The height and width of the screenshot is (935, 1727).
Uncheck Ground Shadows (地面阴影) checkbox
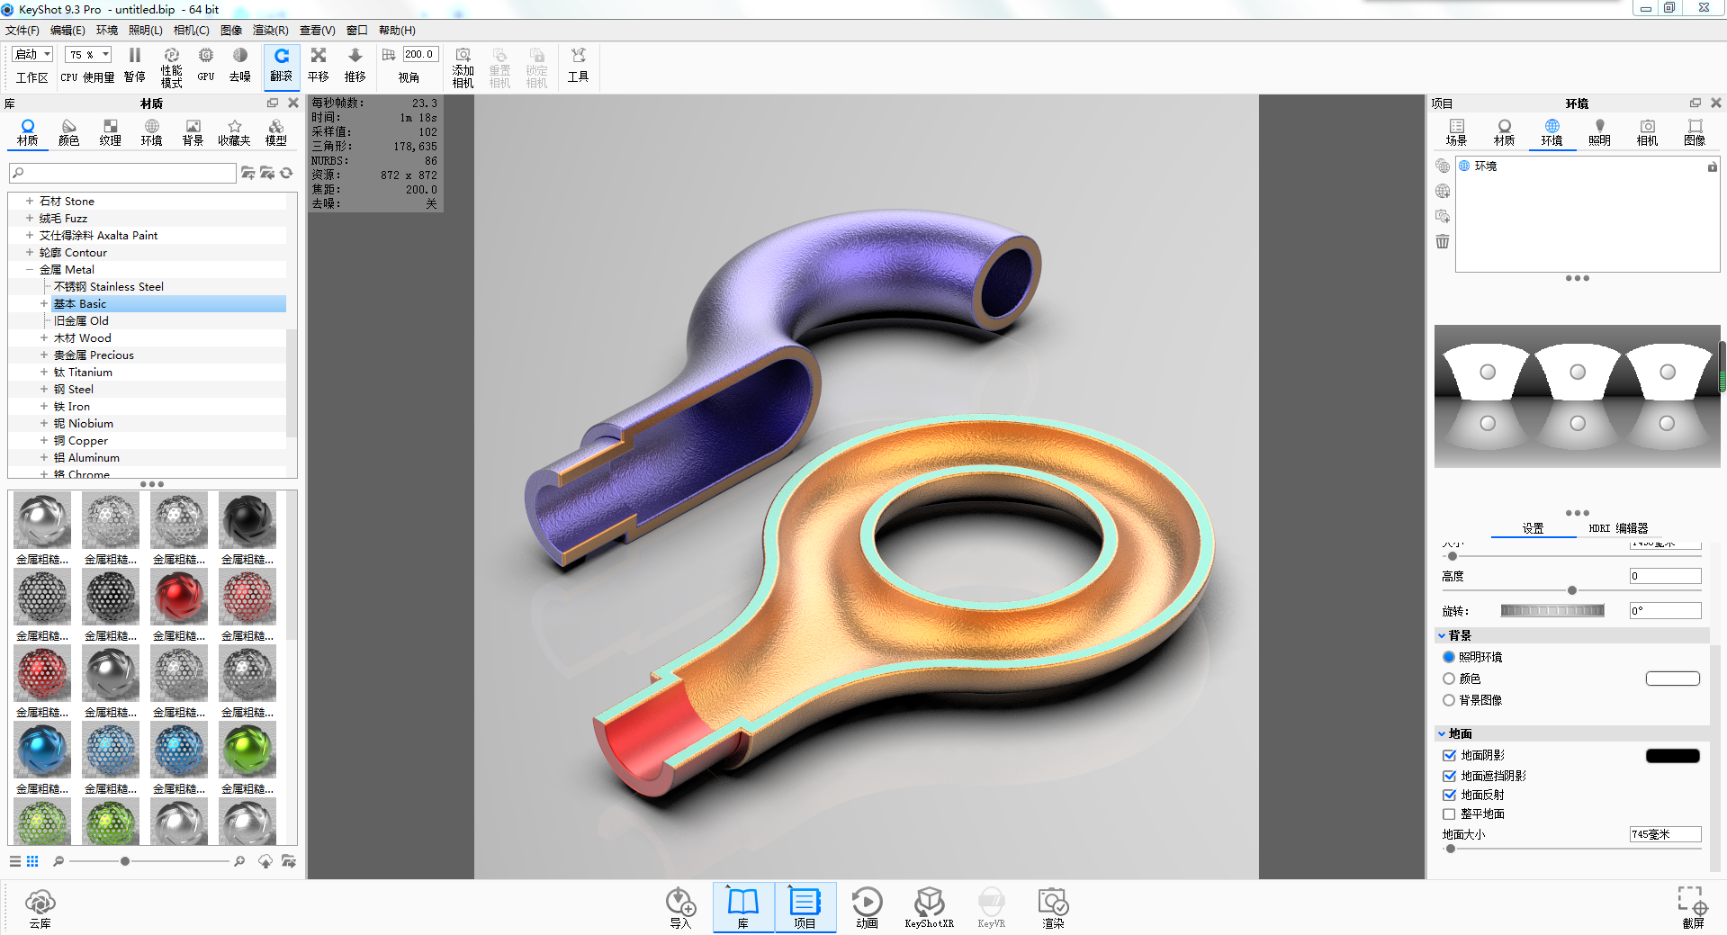click(x=1449, y=756)
